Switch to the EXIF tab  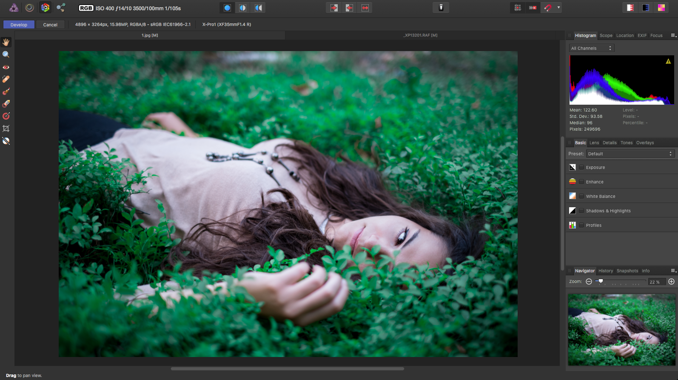click(x=642, y=35)
